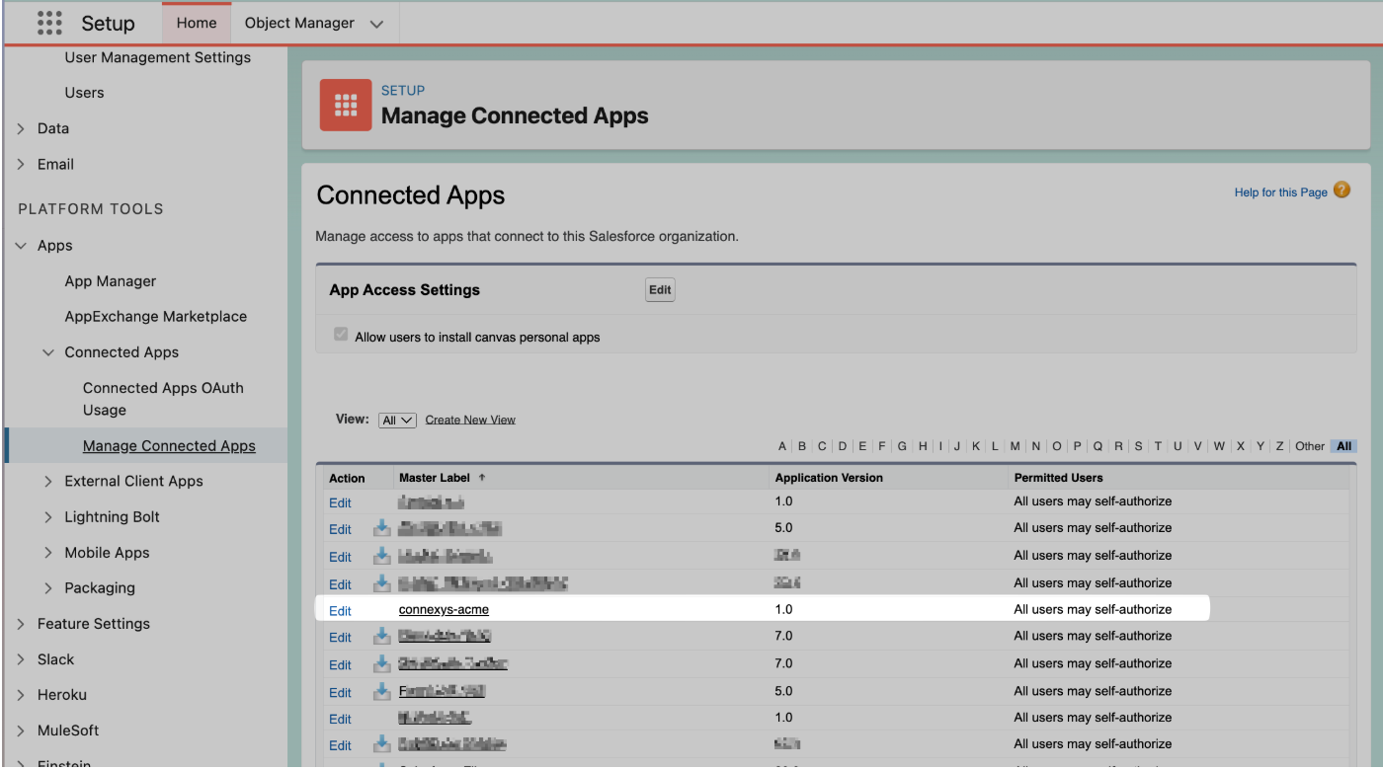Filter list by letter Z

pos(1279,446)
